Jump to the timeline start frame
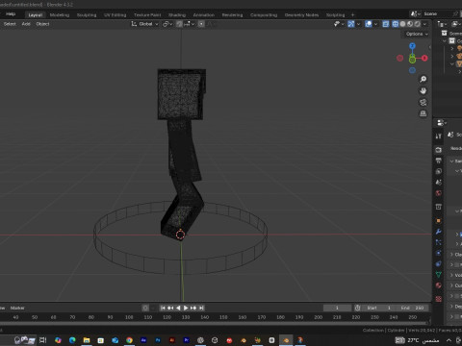Viewport: 462px width, 346px height. pyautogui.click(x=163, y=308)
